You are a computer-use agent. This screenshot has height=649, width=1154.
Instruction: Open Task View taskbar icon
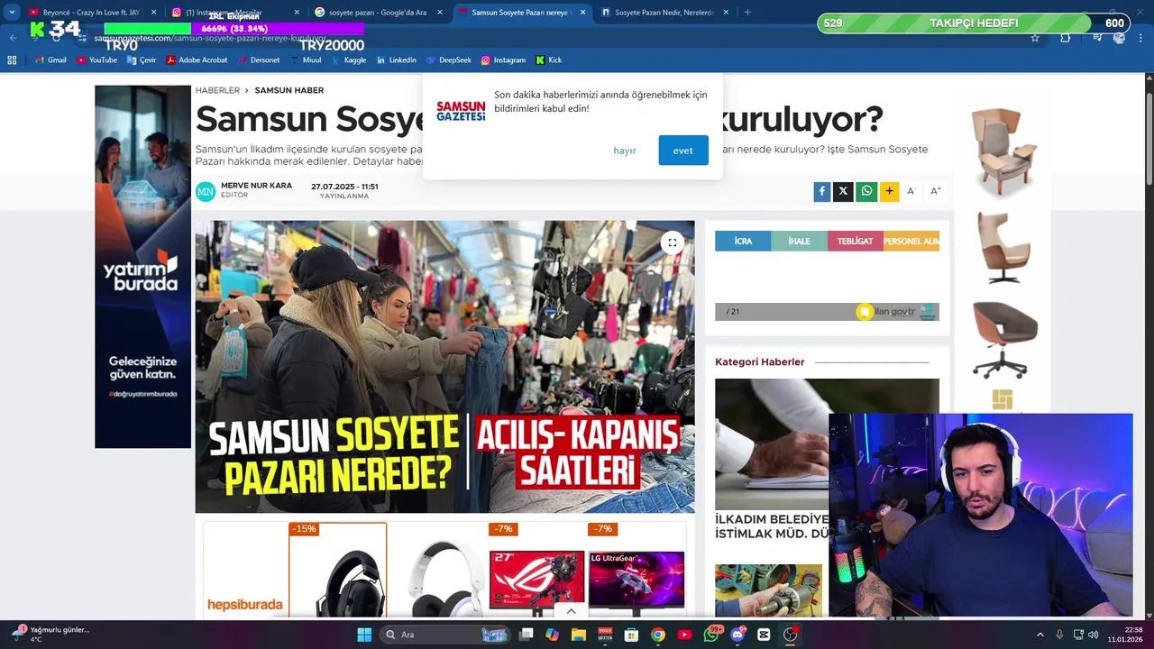click(x=526, y=635)
